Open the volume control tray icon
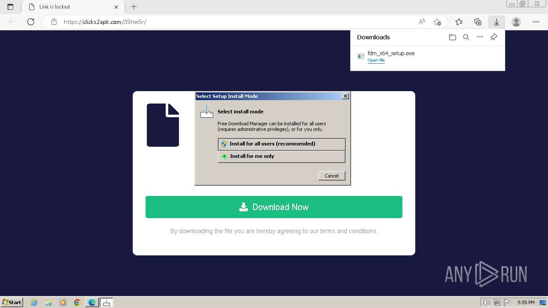Viewport: 548px width, 308px height. pyautogui.click(x=487, y=302)
